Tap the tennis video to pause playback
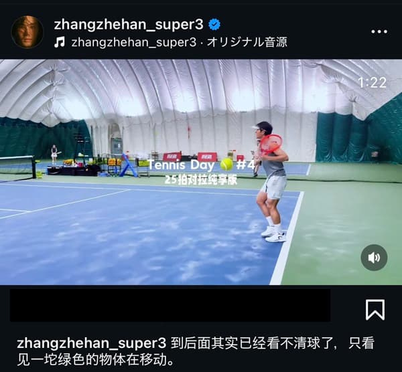Image resolution: width=402 pixels, height=372 pixels. click(x=201, y=172)
